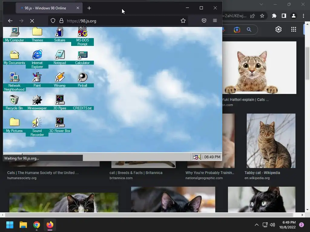310x232 pixels.
Task: Click Google magnifier search button
Action: click(x=249, y=30)
